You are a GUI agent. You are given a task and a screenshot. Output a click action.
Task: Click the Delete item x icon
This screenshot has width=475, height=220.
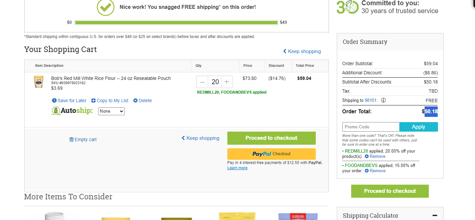[135, 101]
